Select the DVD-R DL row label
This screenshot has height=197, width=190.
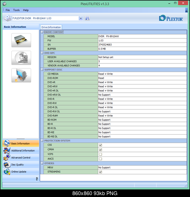[x=52, y=107]
